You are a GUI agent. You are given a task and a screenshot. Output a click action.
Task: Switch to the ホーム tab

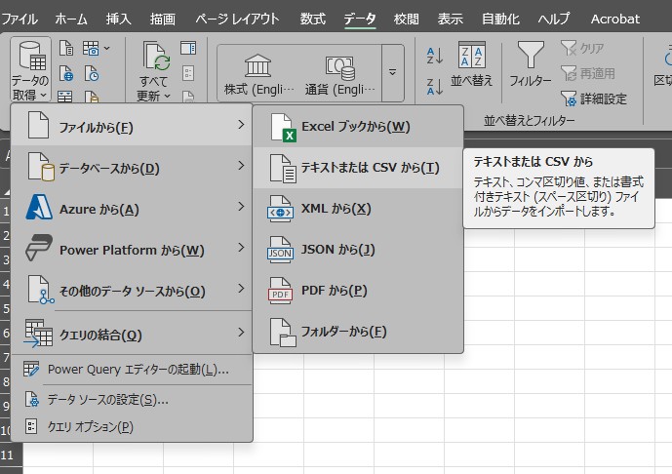(x=71, y=19)
